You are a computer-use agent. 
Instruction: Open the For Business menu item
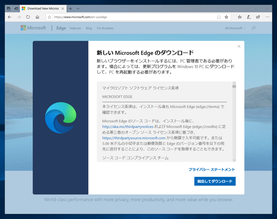[105, 28]
